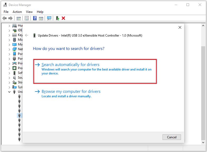Expand the Sou... tree node
207x152 pixels.
coord(9,78)
